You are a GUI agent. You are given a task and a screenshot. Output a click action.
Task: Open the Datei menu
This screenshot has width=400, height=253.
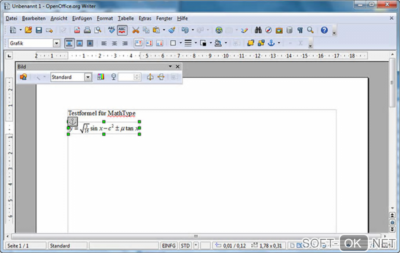[x=11, y=18]
